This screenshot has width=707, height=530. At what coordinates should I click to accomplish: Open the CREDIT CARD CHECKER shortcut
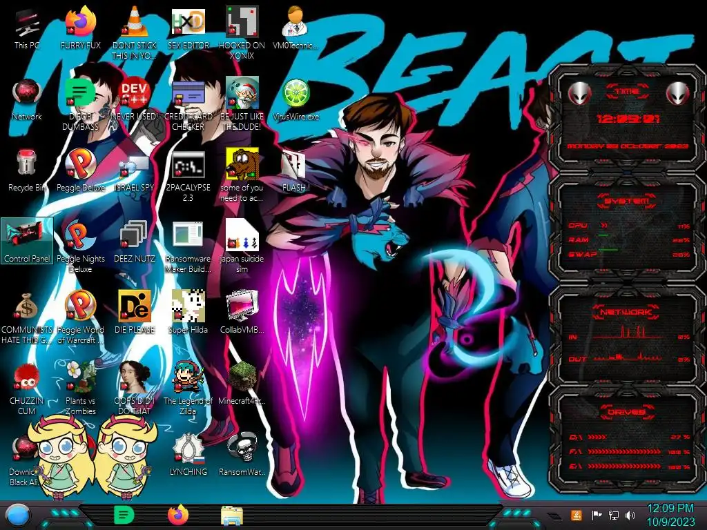tap(188, 105)
